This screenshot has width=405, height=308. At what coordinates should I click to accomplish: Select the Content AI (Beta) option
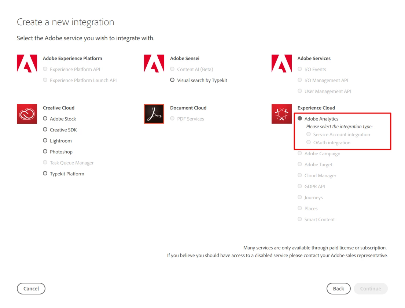[172, 69]
